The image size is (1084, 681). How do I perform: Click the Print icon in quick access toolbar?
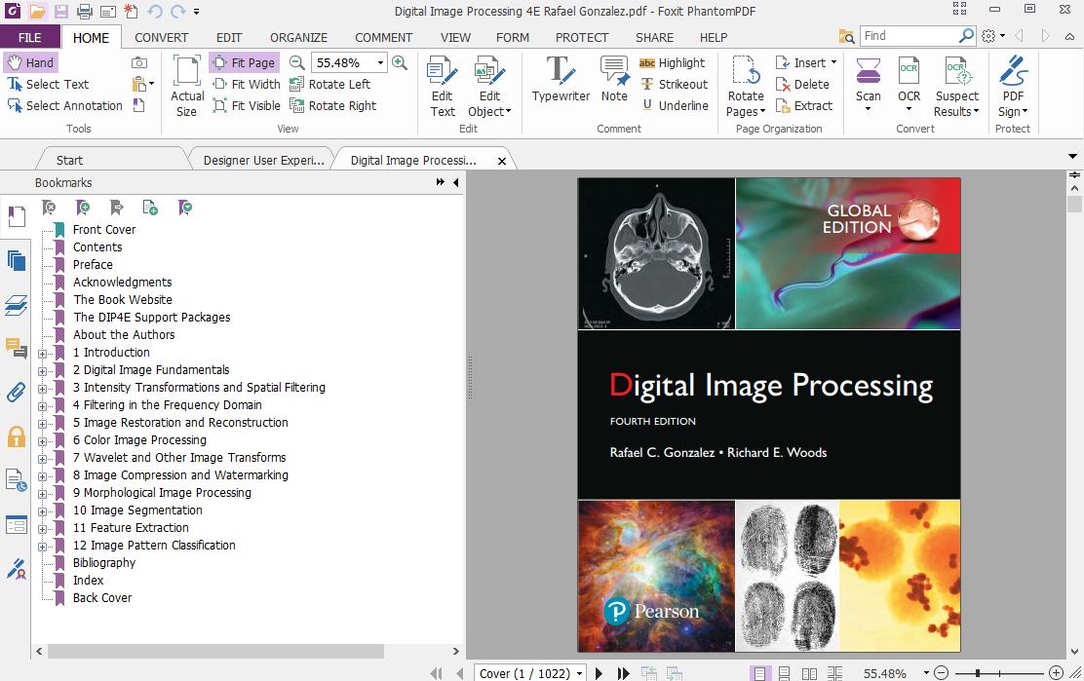(x=85, y=11)
